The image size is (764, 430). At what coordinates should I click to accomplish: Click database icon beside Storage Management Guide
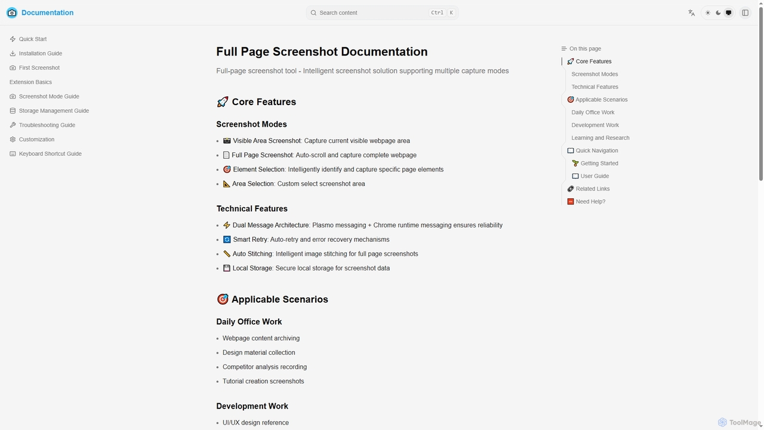pyautogui.click(x=13, y=110)
